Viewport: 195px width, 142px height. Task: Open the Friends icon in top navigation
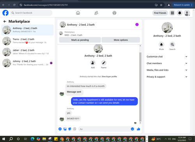[96, 13]
